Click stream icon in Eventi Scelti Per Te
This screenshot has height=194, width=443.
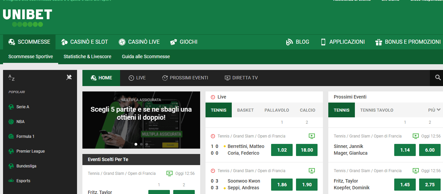pos(170,173)
